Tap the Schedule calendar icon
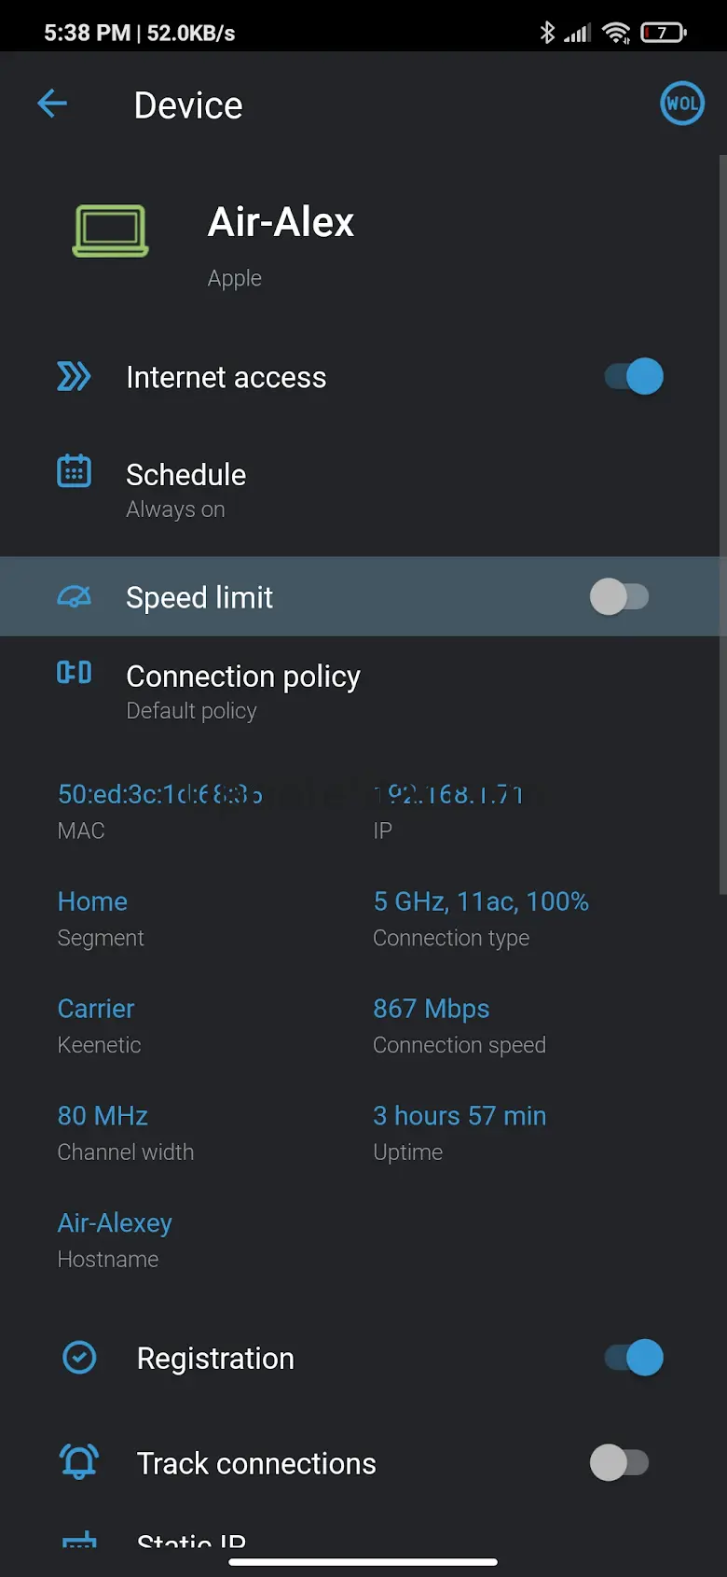Screen dimensions: 727x1577 pyautogui.click(x=74, y=471)
